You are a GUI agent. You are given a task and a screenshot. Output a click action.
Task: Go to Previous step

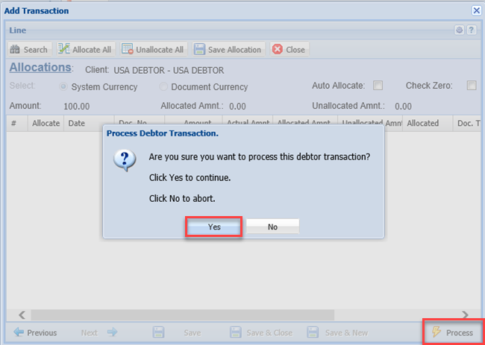point(35,332)
